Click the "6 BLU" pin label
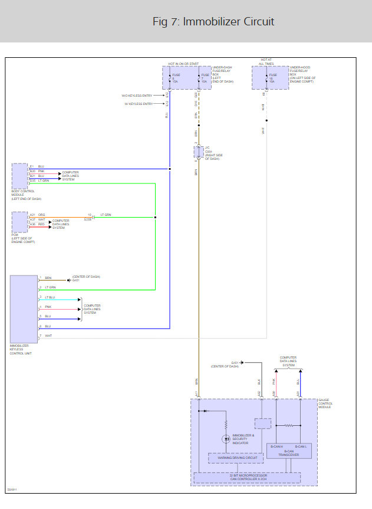Viewport: 372px width, 509px height. pyautogui.click(x=45, y=326)
